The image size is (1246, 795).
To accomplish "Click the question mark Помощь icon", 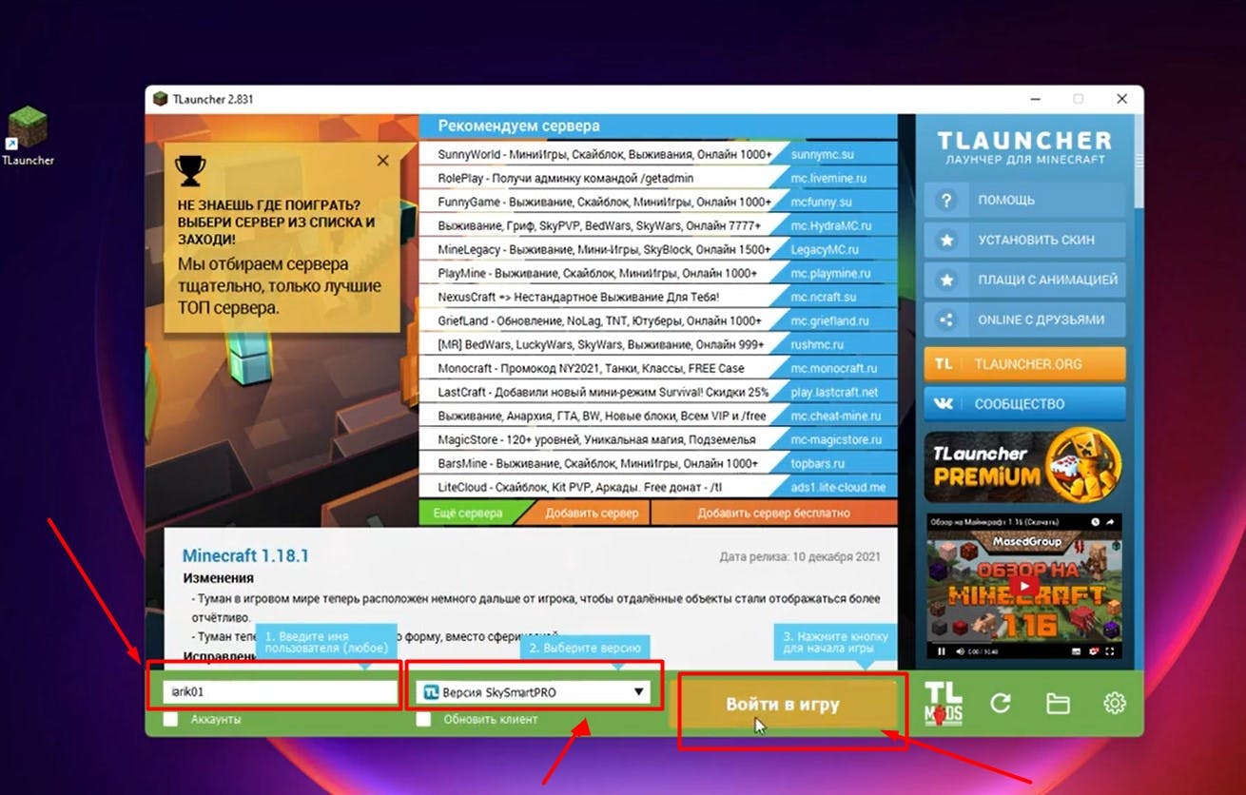I will 946,201.
